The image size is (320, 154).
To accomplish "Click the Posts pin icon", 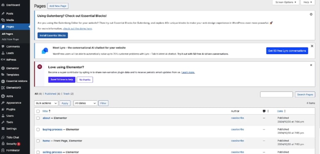I will [x=3, y=13].
